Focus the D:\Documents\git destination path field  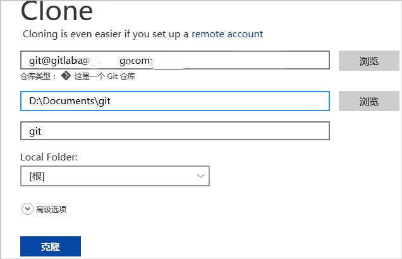click(174, 101)
